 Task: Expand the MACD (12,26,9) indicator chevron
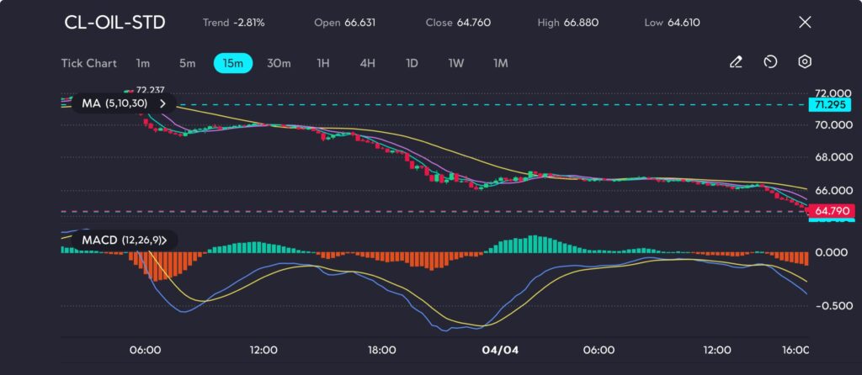coord(164,240)
